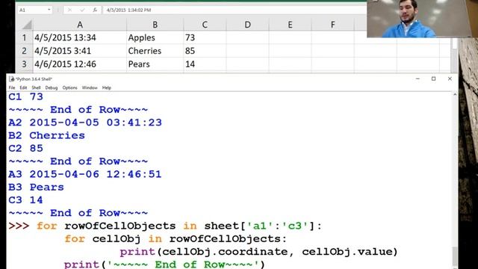
Task: Click shell output line C2 85
Action: pyautogui.click(x=25, y=148)
